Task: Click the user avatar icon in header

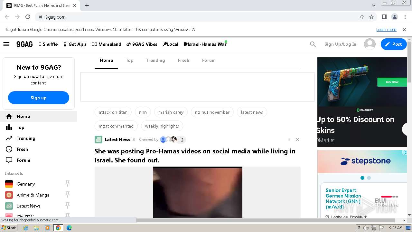Action: pyautogui.click(x=370, y=44)
